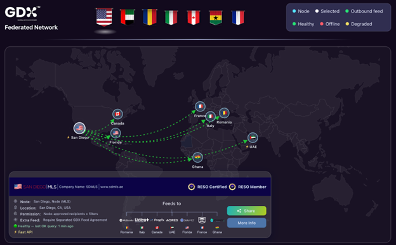Click the RESO Member badge icon
Image resolution: width=396 pixels, height=245 pixels.
coord(232,187)
